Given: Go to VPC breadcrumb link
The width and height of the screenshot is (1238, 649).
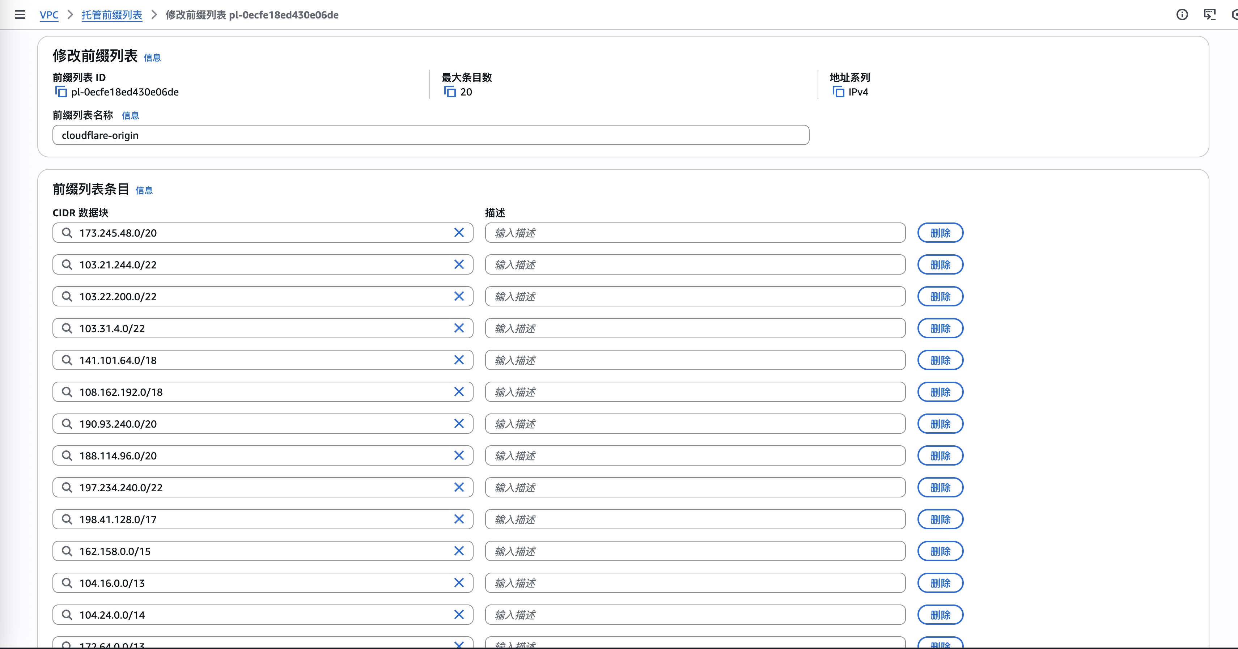Looking at the screenshot, I should 49,15.
